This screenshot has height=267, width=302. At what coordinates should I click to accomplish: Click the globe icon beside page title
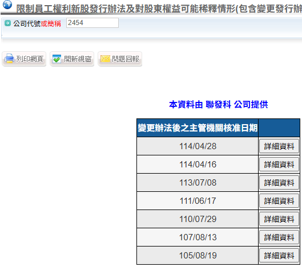7,5
